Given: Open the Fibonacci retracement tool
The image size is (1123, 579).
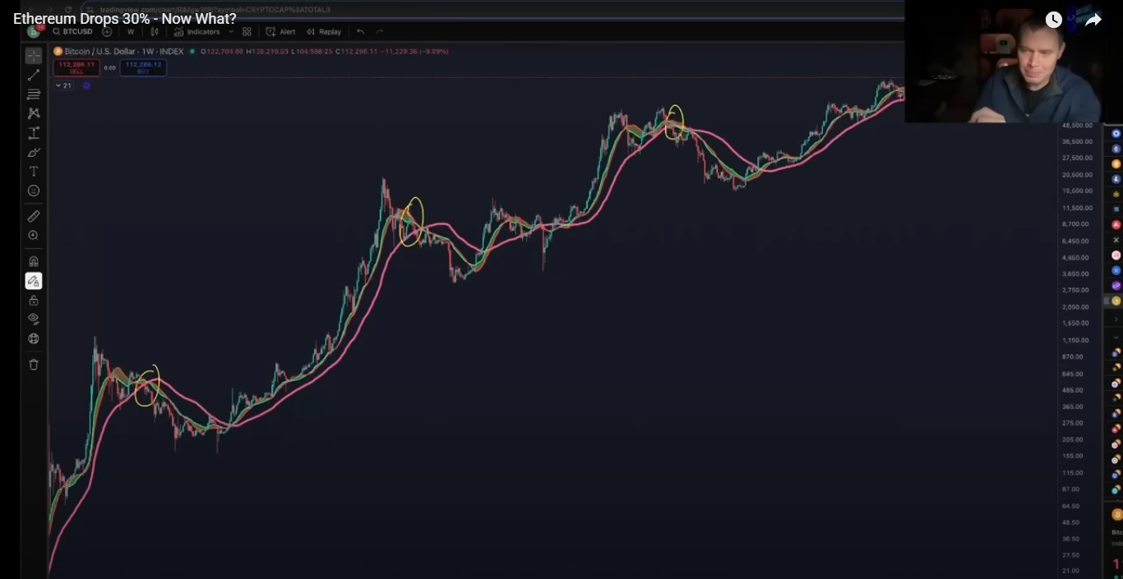Looking at the screenshot, I should coord(34,94).
